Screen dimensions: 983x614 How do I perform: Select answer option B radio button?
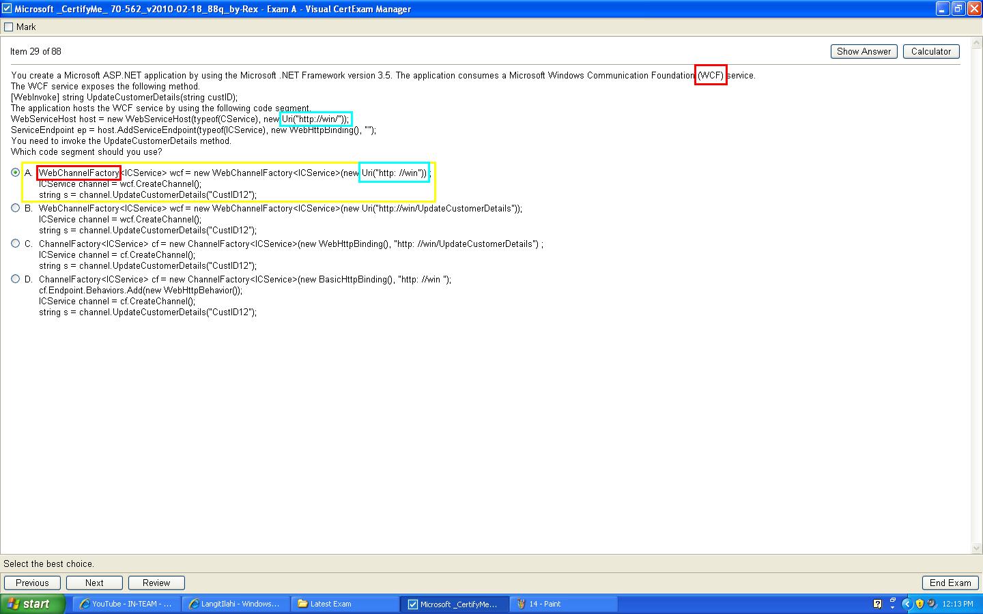[x=15, y=208]
